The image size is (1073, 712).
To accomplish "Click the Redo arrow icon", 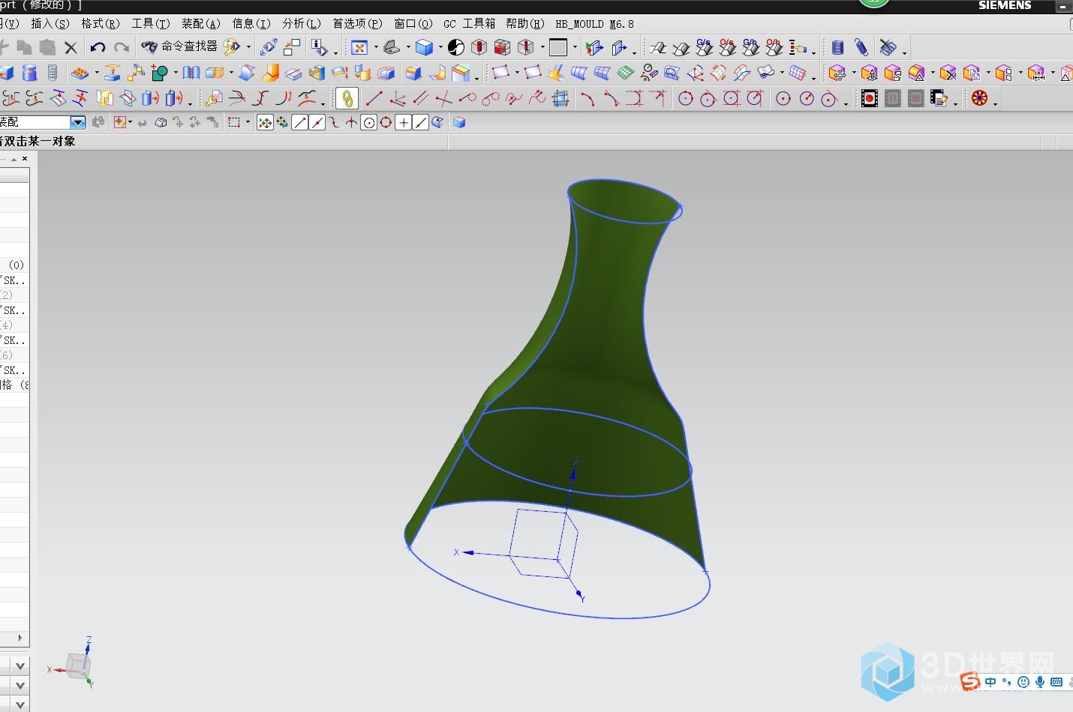I will [x=121, y=48].
